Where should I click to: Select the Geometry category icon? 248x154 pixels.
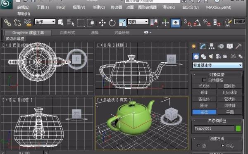pos(196,57)
